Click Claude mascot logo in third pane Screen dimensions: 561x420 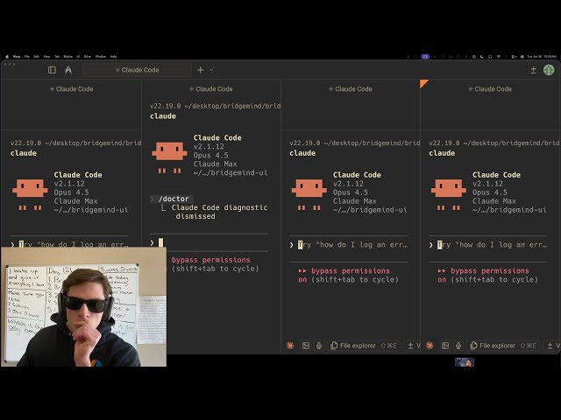pos(309,194)
